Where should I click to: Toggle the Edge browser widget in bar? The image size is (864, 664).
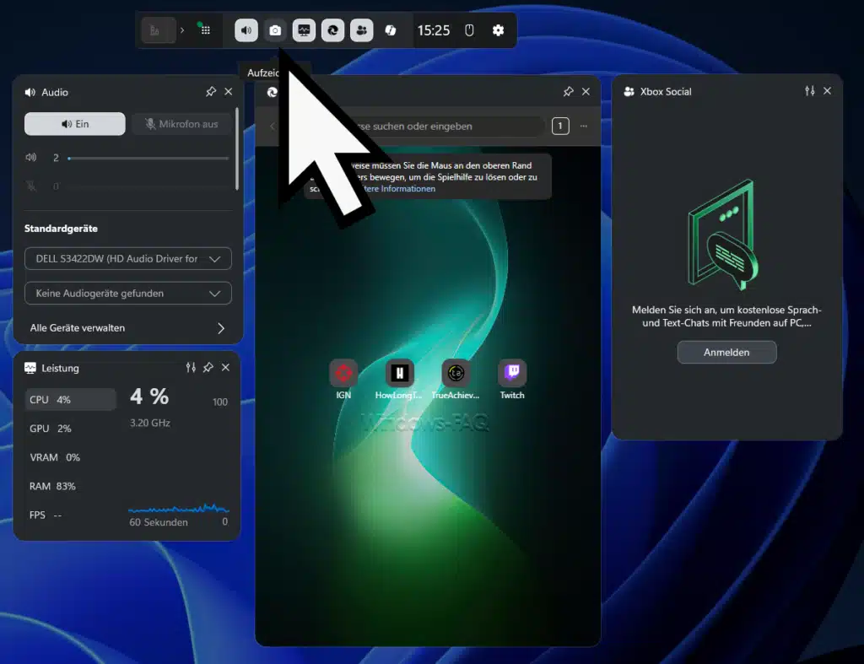coord(332,30)
